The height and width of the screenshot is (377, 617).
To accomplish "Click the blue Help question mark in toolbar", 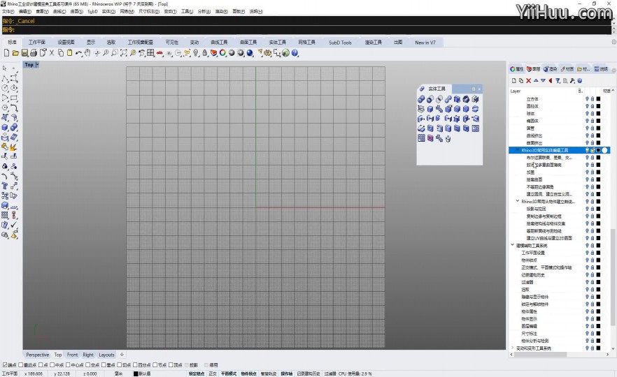I will point(295,52).
